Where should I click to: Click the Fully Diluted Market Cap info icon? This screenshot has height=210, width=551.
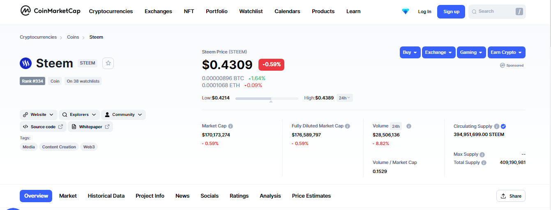tap(347, 126)
